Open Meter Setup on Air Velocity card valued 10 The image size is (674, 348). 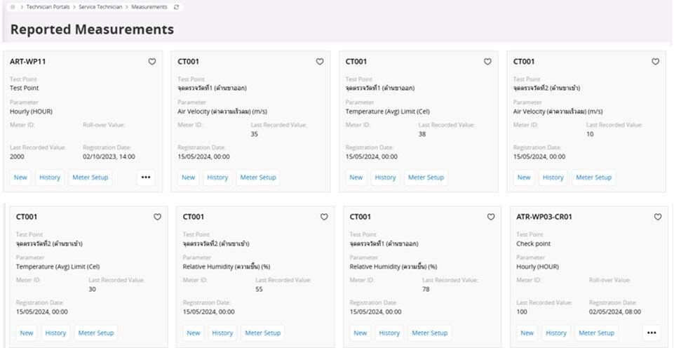point(594,178)
